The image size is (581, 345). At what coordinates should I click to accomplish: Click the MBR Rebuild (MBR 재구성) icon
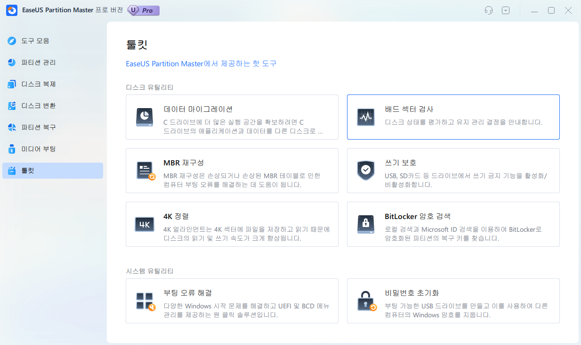pyautogui.click(x=145, y=171)
